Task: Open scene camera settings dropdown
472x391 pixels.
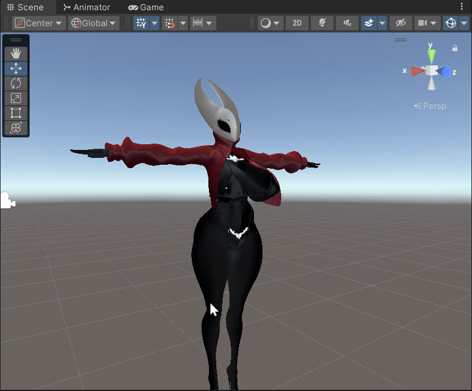Action: (427, 23)
